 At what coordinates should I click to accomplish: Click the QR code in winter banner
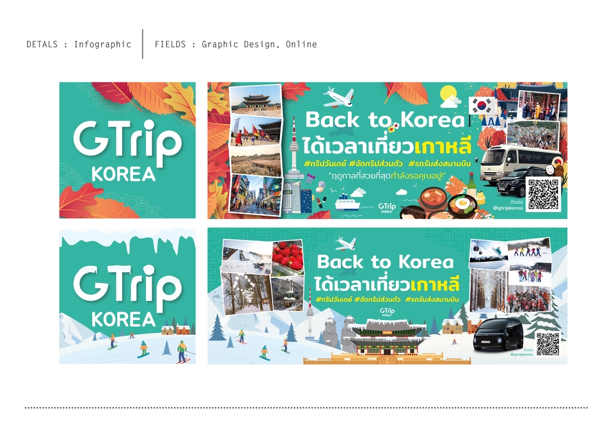[x=547, y=344]
